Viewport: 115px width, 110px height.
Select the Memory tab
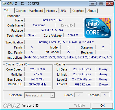pos(52,11)
